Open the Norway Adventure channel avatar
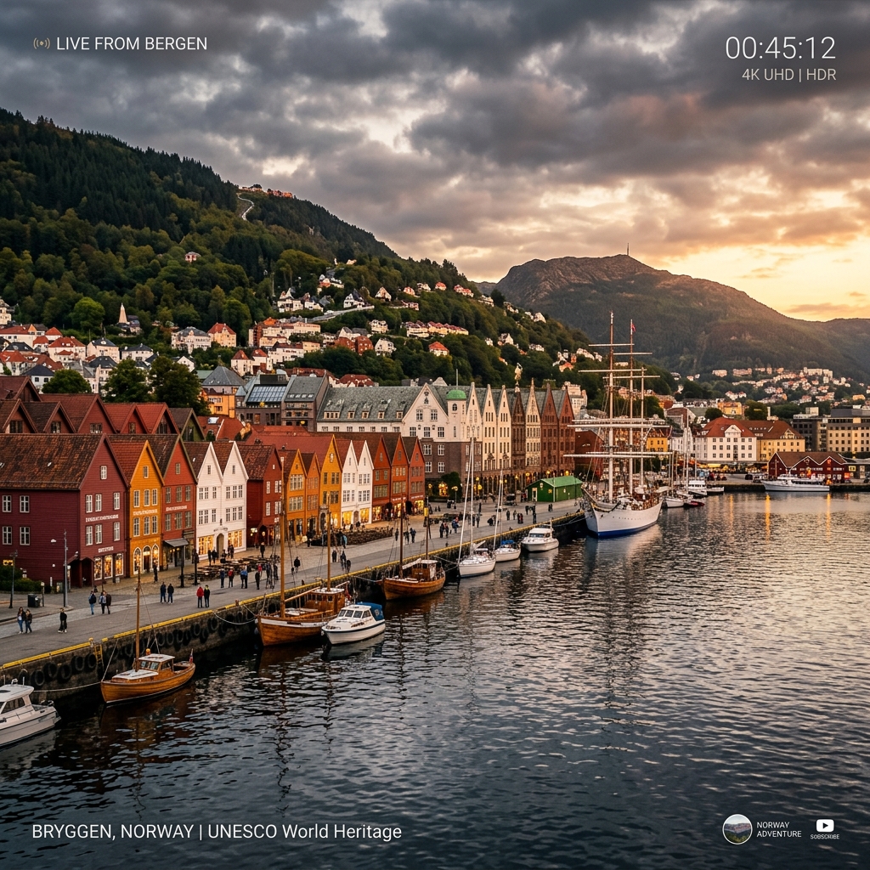The image size is (870, 870). click(x=737, y=829)
